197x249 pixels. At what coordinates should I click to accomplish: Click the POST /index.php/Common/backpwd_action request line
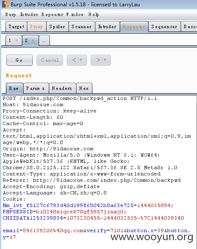[x=80, y=98]
